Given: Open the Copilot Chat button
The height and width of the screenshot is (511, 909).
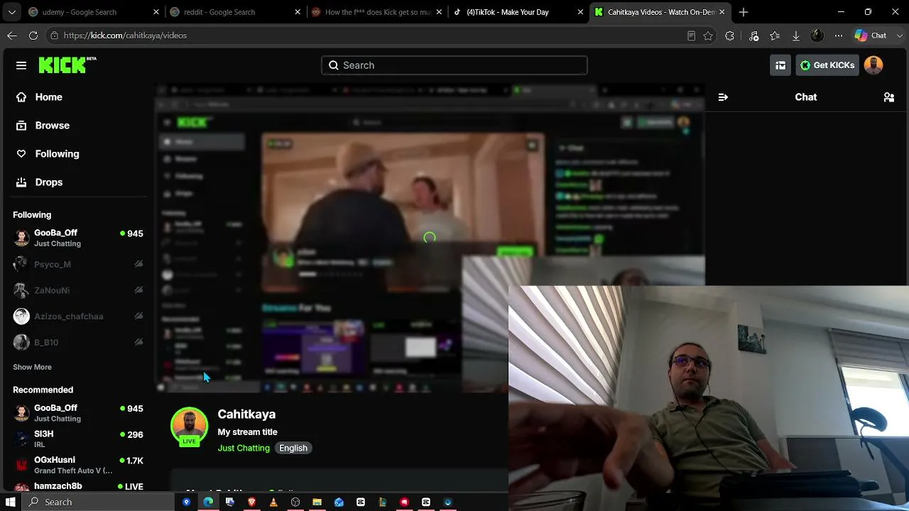Looking at the screenshot, I should [x=870, y=35].
